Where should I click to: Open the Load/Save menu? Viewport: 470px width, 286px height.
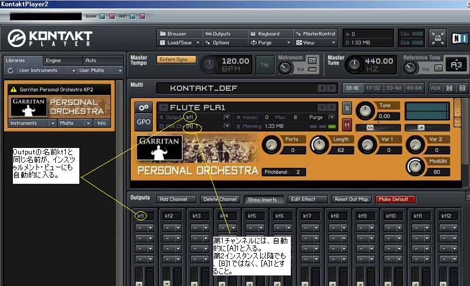[179, 42]
